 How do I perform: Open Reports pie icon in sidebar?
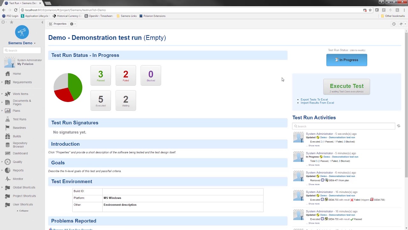8,170
